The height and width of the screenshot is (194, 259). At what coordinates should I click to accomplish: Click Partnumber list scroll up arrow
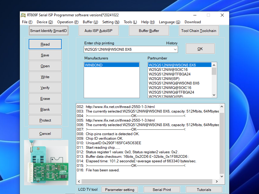(x=214, y=65)
